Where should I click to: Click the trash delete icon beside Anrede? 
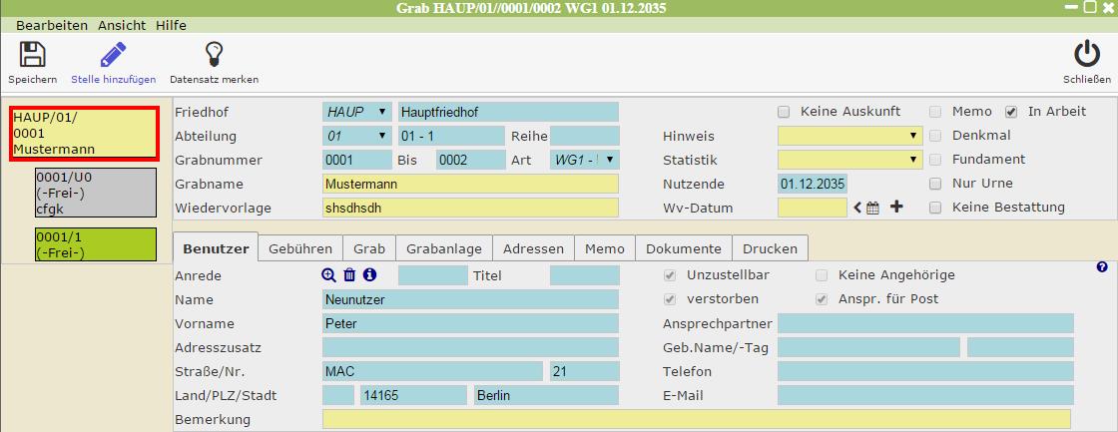point(349,275)
